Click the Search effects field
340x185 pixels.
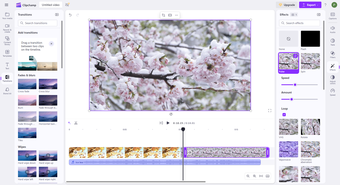(x=299, y=23)
